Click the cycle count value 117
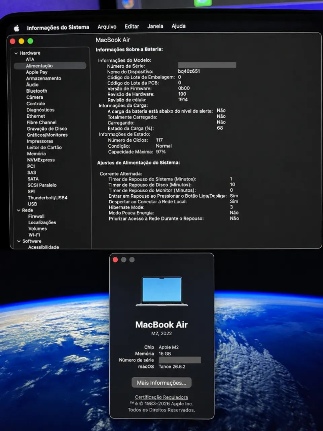Image resolution: width=323 pixels, height=431 pixels. coord(159,140)
